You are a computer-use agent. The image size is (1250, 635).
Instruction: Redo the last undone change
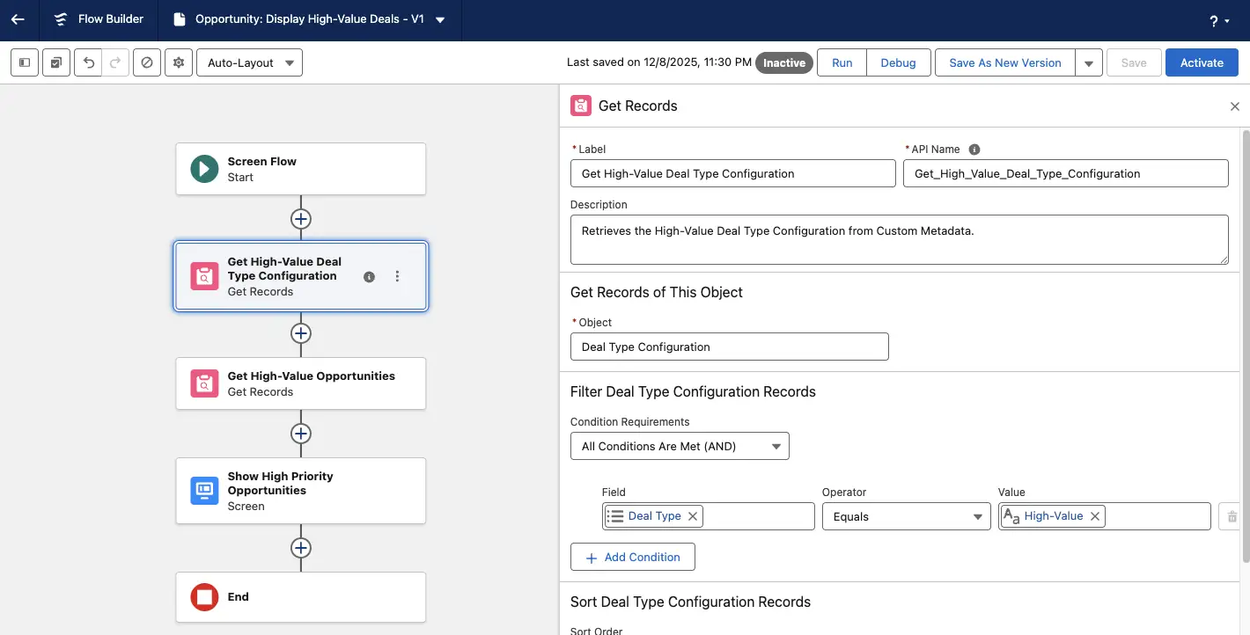tap(115, 62)
